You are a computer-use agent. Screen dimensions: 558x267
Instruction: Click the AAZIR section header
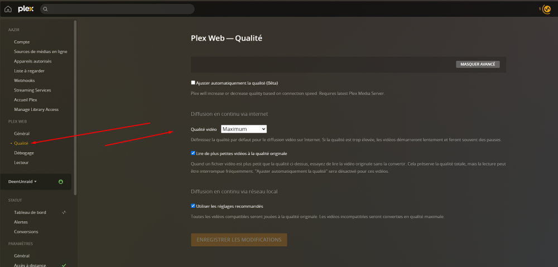point(13,30)
